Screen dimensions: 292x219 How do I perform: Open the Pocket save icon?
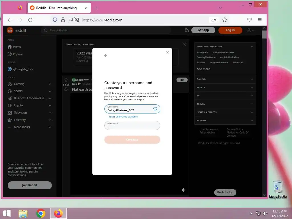tap(250, 20)
